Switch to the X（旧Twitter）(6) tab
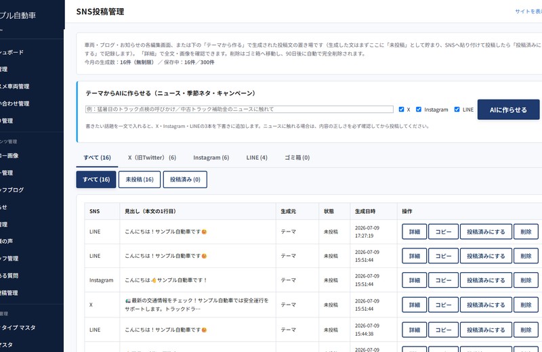This screenshot has width=542, height=352. [152, 158]
